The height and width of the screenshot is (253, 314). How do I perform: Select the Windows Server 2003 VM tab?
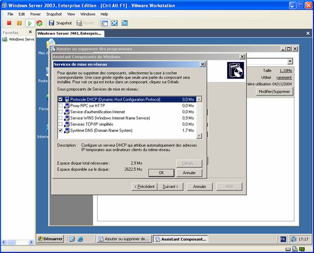tap(70, 33)
